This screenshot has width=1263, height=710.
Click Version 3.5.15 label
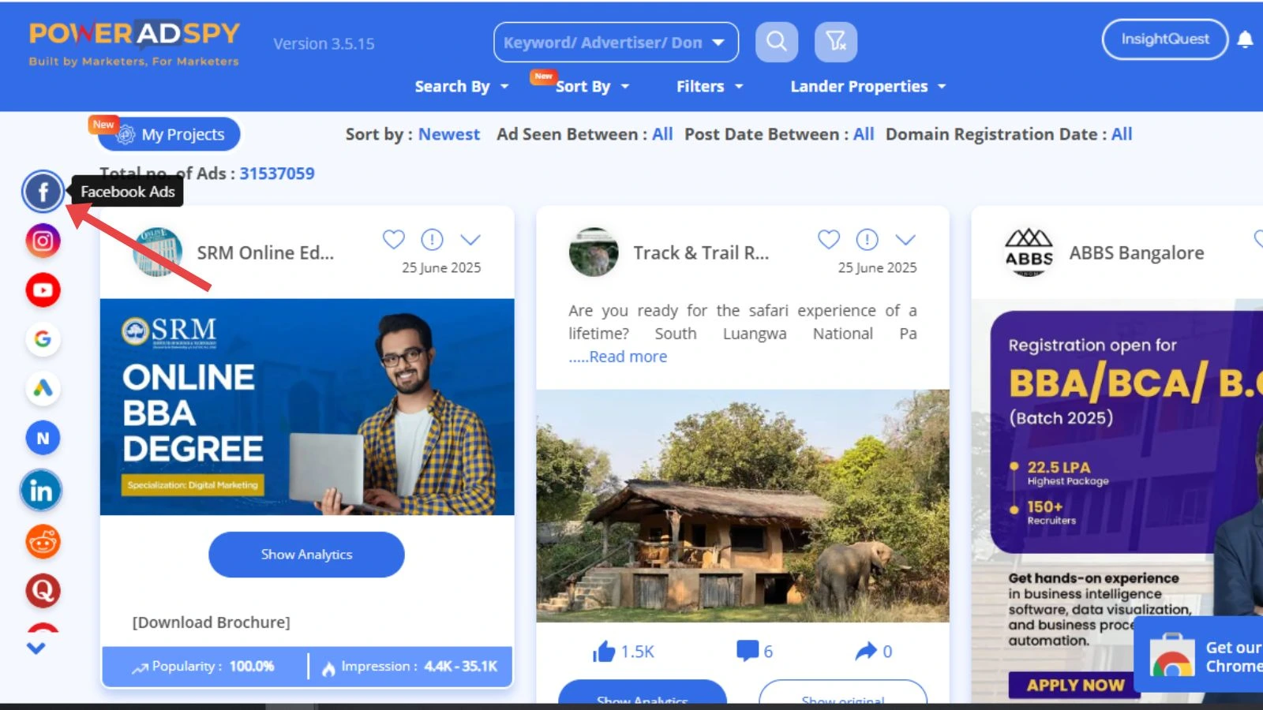pos(324,44)
